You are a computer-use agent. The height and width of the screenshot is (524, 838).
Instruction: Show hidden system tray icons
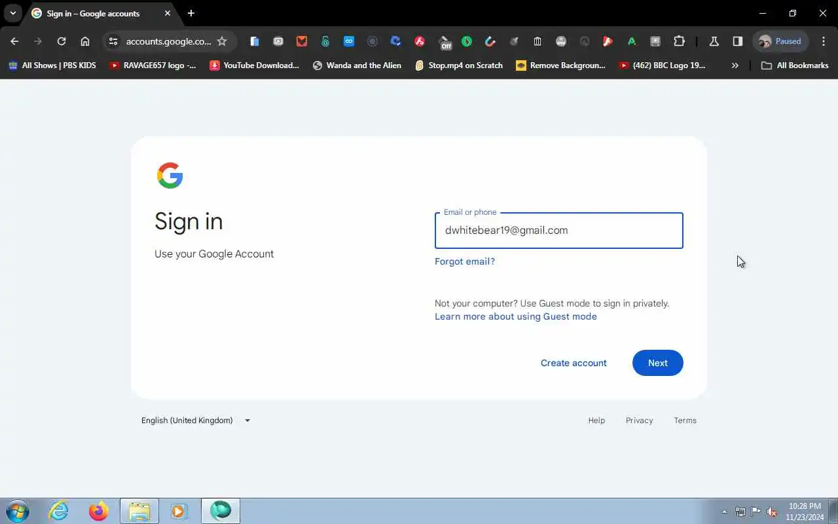[724, 512]
